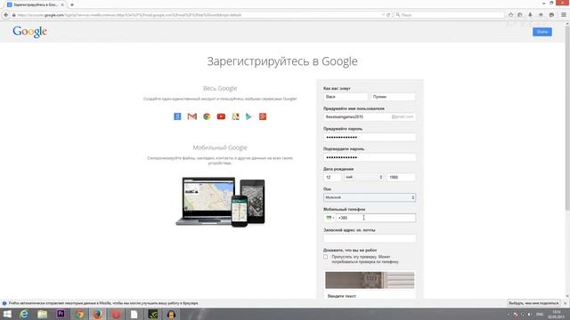Open File Explorer from taskbar

42,314
